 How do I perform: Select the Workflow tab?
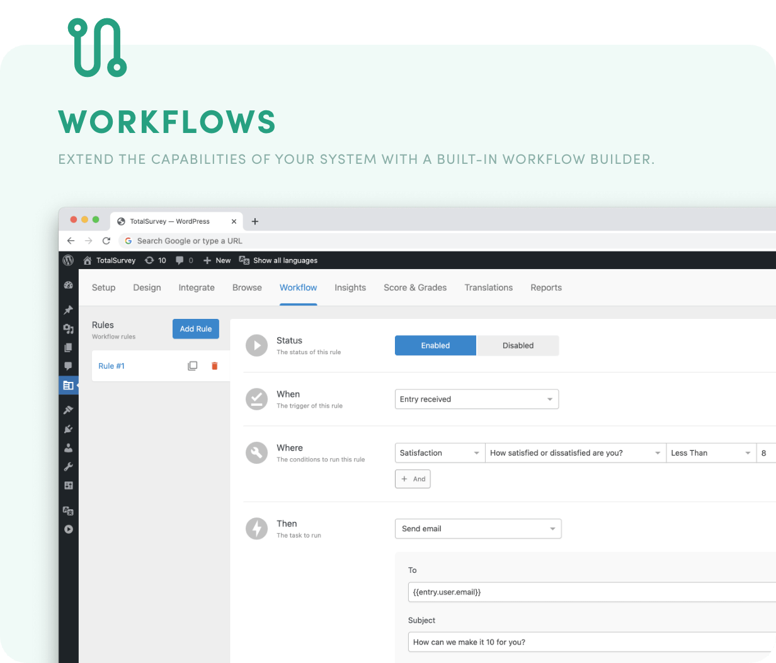click(x=299, y=287)
